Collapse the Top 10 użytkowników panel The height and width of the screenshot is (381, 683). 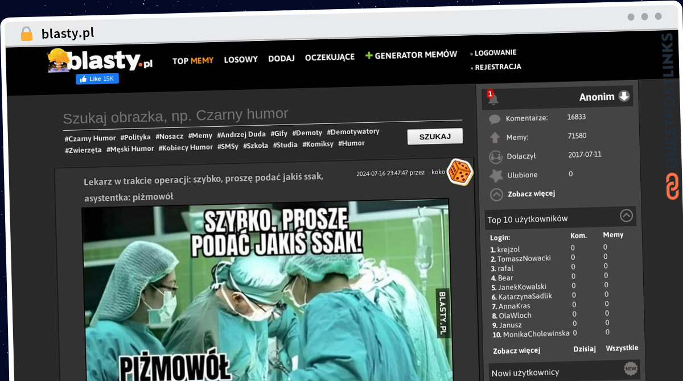(x=626, y=216)
